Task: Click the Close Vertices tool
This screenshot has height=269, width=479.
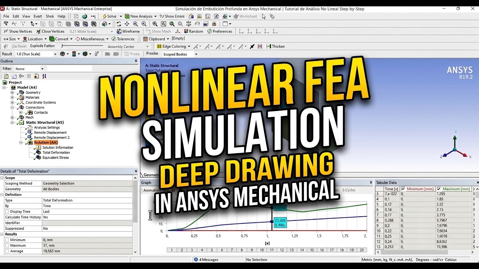Action: click(x=50, y=31)
